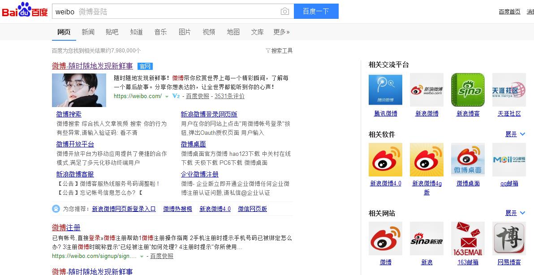Screen dimensions: 534x275
Task: Open the 新浪微博4.0 software icon
Action: tap(385, 159)
